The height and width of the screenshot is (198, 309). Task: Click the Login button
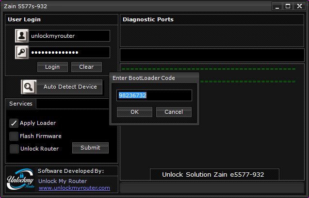pyautogui.click(x=52, y=67)
